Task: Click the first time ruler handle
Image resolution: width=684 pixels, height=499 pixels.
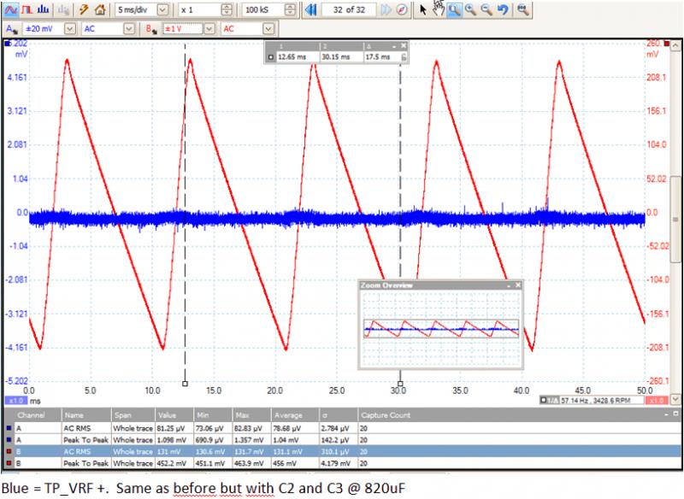Action: tap(185, 384)
